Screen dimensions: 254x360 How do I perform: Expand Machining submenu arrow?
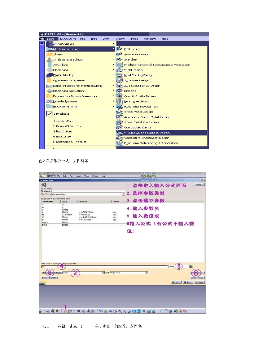click(x=113, y=70)
